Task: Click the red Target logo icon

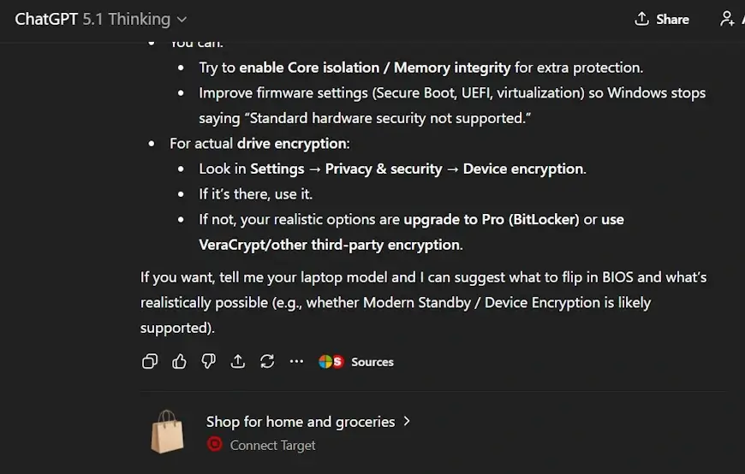Action: [x=215, y=445]
